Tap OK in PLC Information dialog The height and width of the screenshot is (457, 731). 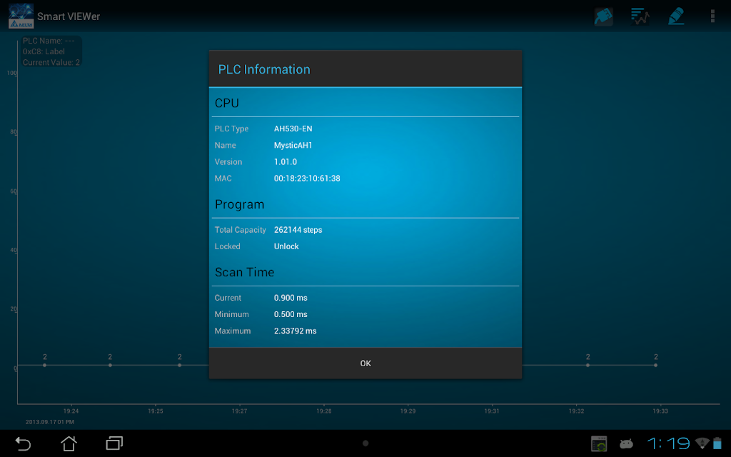coord(365,363)
